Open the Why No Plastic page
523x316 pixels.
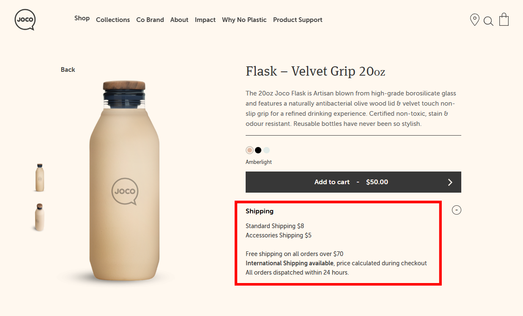(244, 19)
